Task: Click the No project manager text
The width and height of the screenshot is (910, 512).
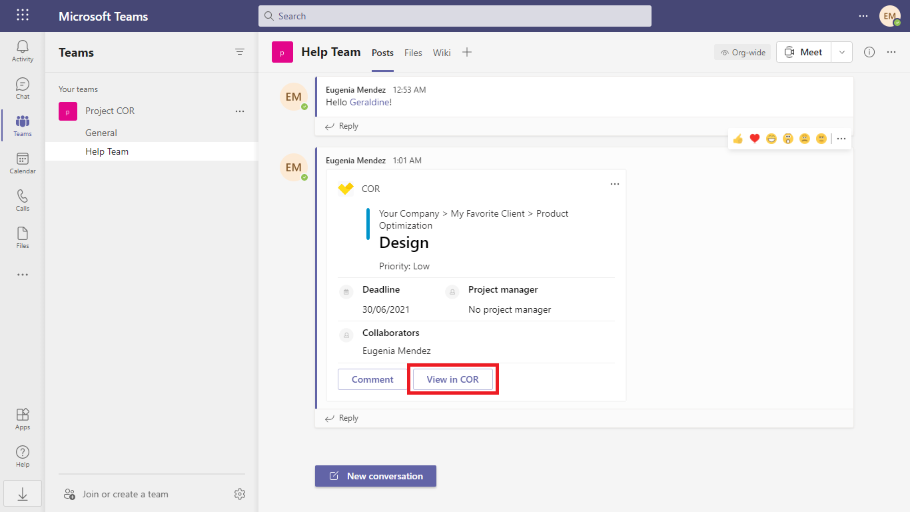Action: pos(510,309)
